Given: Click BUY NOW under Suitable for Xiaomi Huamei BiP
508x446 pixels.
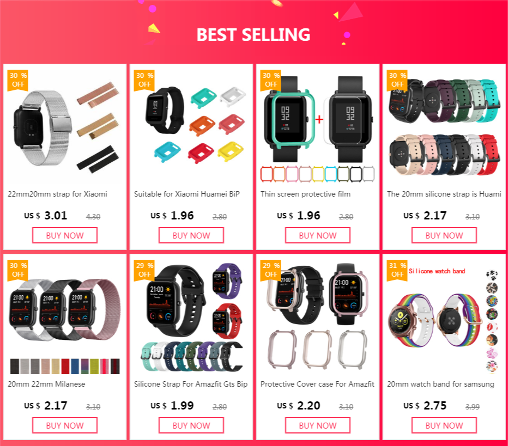Looking at the screenshot, I should pyautogui.click(x=191, y=235).
